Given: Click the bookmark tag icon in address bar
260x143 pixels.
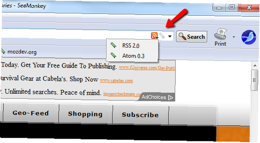Looking at the screenshot, I should point(162,35).
